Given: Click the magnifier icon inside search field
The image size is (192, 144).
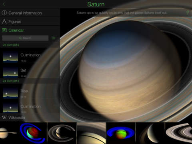Looking at the screenshot, I should coord(20,38).
